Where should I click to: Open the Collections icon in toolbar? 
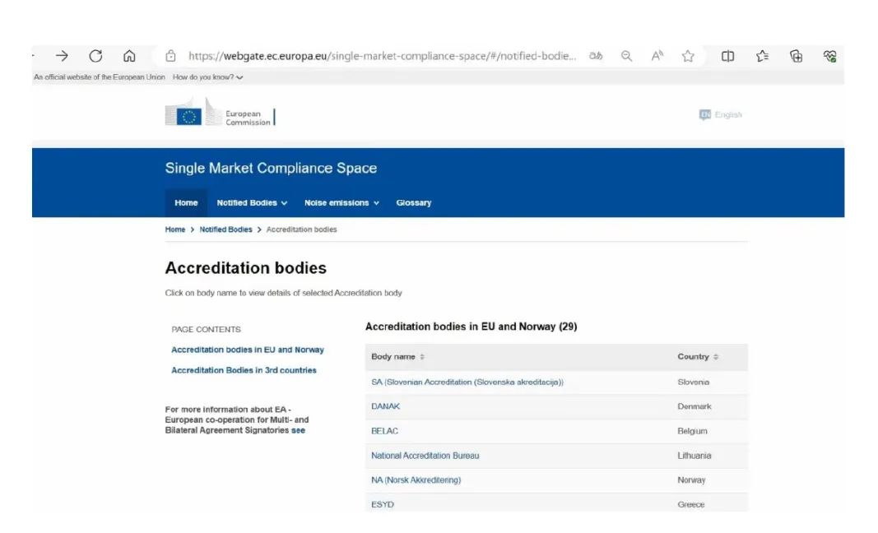pyautogui.click(x=796, y=56)
